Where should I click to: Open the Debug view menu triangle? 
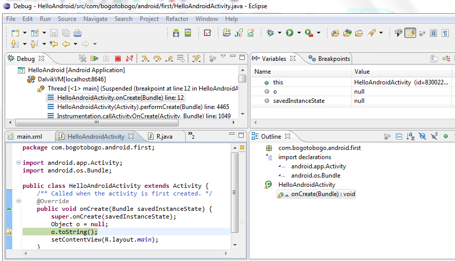pyautogui.click(x=223, y=56)
